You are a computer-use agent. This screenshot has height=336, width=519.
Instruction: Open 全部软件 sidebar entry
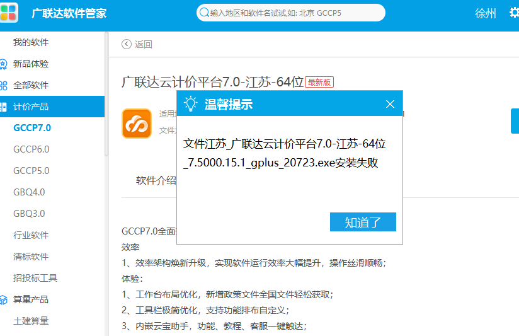[31, 85]
